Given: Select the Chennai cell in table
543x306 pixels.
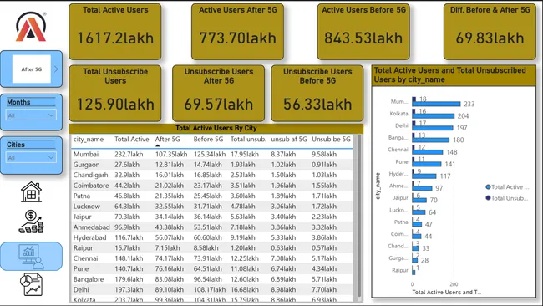Looking at the screenshot, I should (85, 258).
